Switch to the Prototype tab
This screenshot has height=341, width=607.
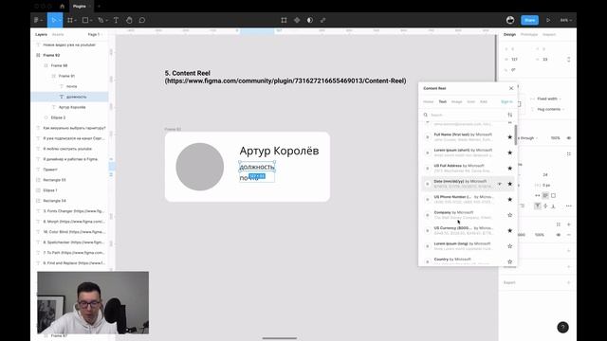click(529, 34)
